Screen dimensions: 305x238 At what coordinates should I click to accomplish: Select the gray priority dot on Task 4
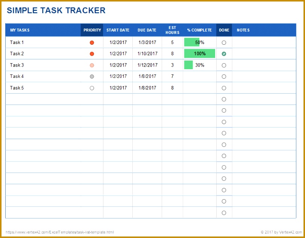(x=92, y=76)
